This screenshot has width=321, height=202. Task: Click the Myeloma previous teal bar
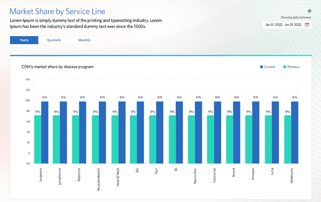[x=75, y=139]
